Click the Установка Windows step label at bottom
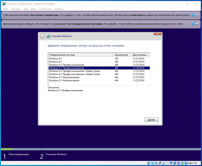The image size is (202, 166). pos(56,154)
